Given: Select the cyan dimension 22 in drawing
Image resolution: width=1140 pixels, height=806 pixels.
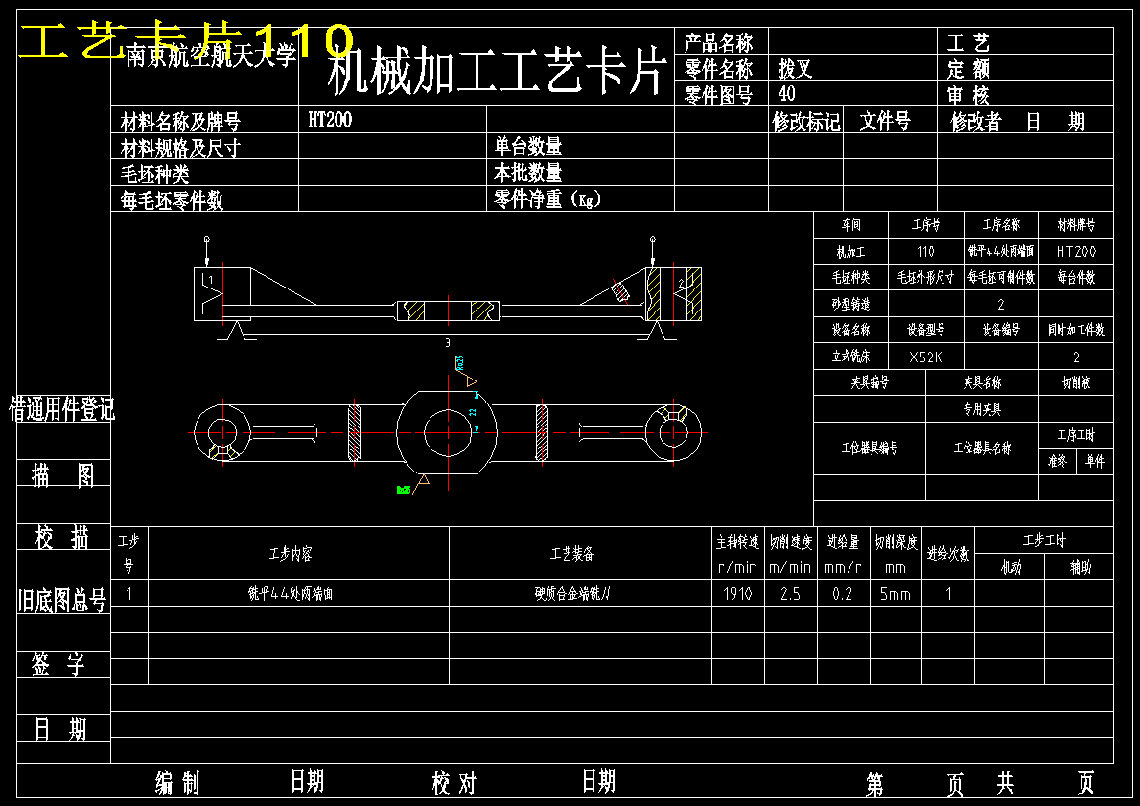Looking at the screenshot, I should 472,411.
